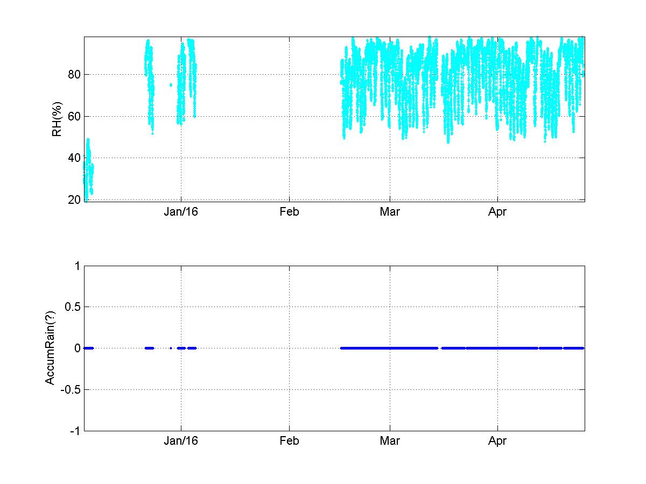Select the Jan/16 tick label on the RH plot
Viewport: 646px width, 484px height.
(181, 212)
